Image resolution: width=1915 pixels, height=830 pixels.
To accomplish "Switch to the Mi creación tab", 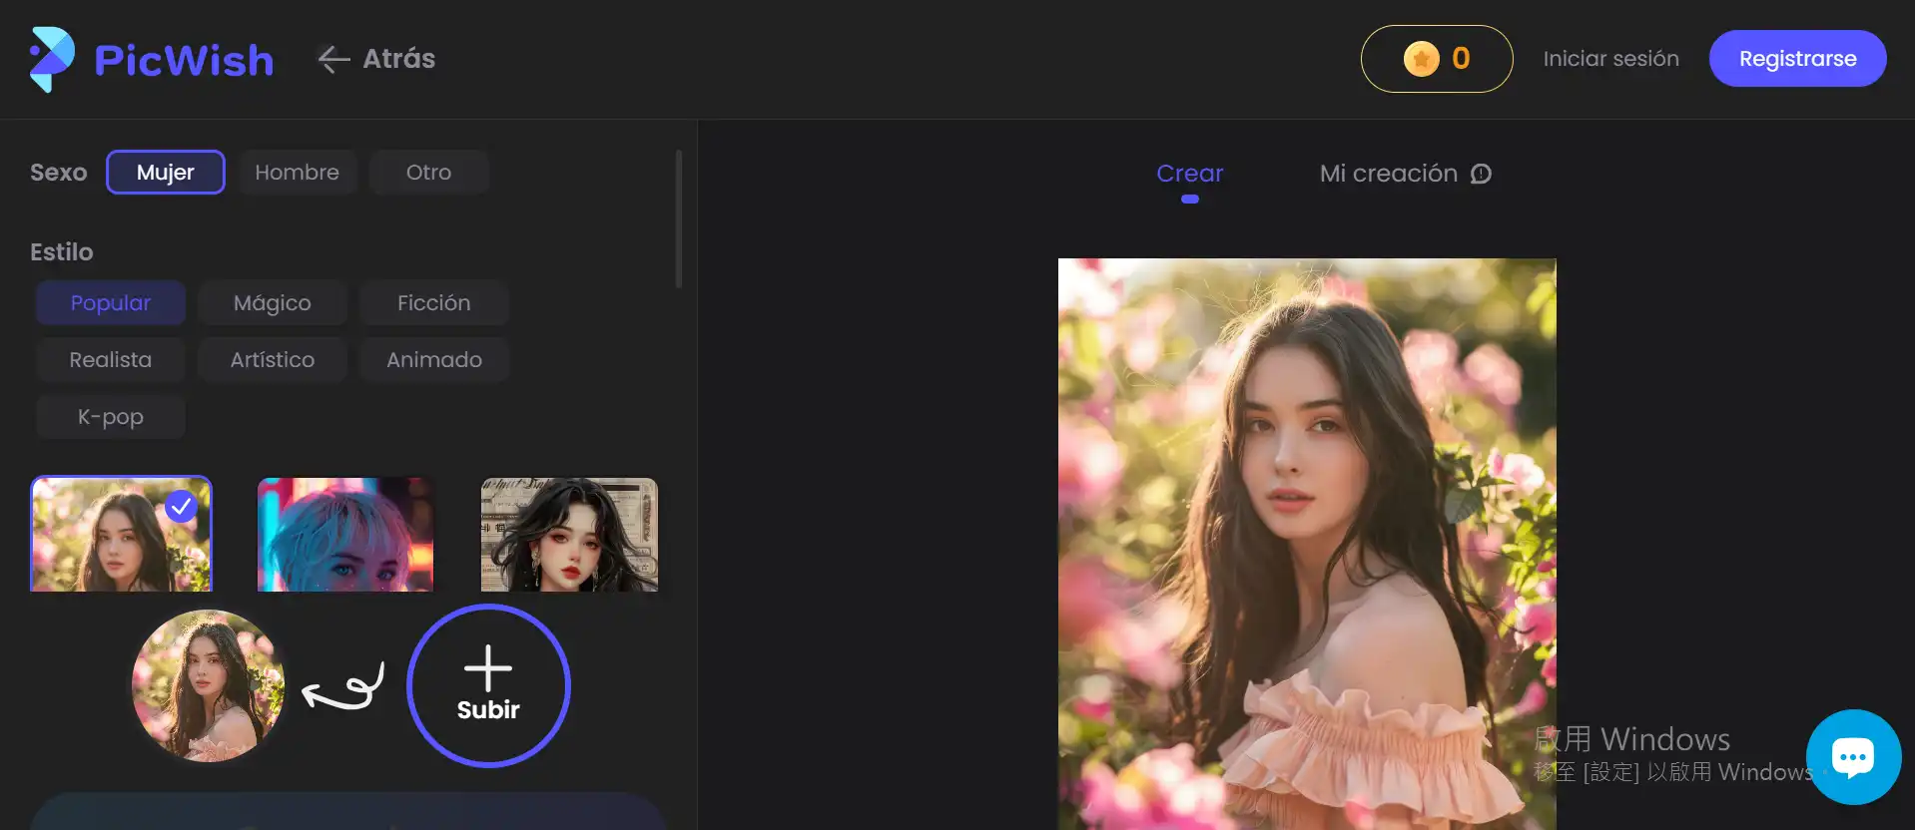I will [x=1388, y=174].
